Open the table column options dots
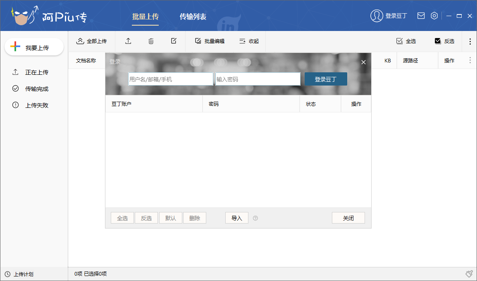The height and width of the screenshot is (281, 477). coord(470,60)
